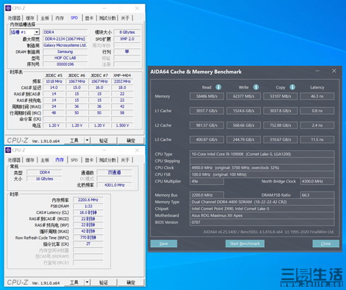Image resolution: width=346 pixels, height=290 pixels.
Task: Click the Read info icon in AIDA64
Action: click(x=218, y=87)
